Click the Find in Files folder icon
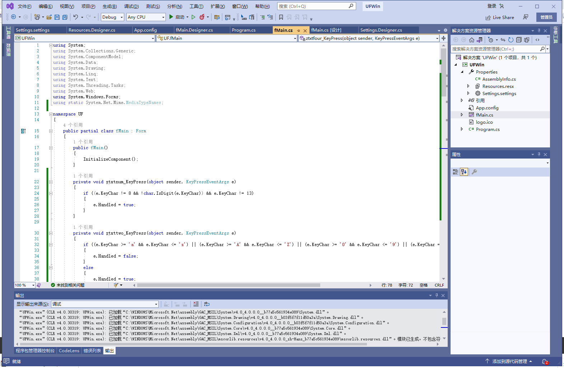The image size is (564, 368). point(217,17)
